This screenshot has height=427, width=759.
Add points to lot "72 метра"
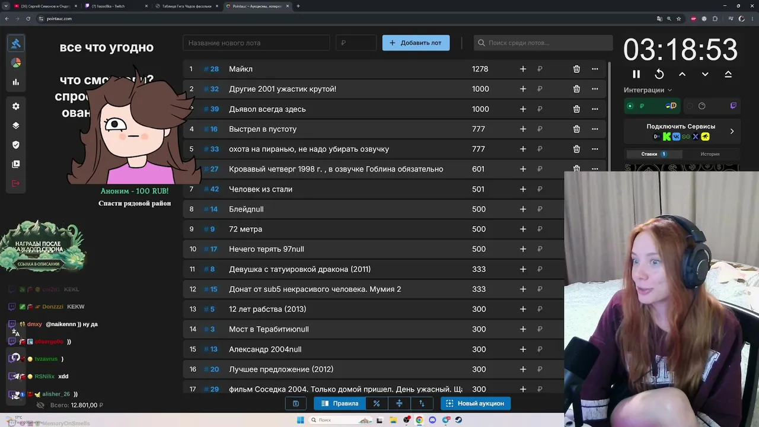point(523,229)
